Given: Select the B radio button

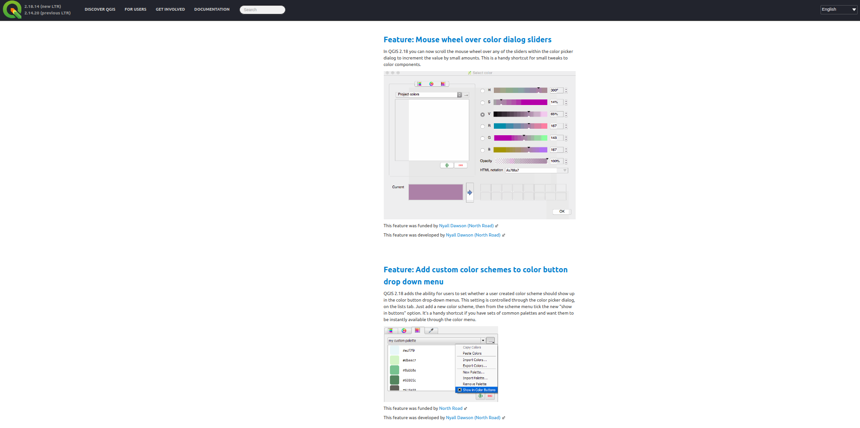Looking at the screenshot, I should (x=482, y=151).
